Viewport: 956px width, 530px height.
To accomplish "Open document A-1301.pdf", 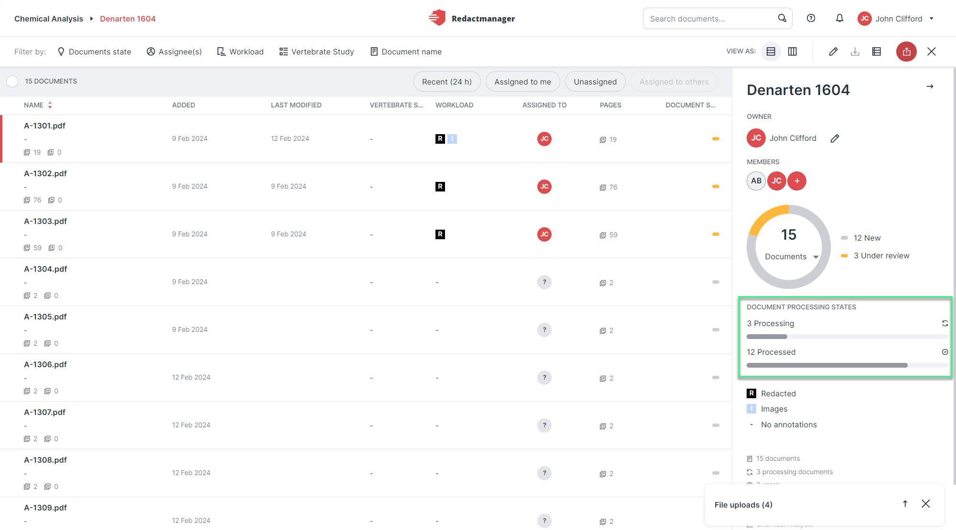I will (45, 126).
